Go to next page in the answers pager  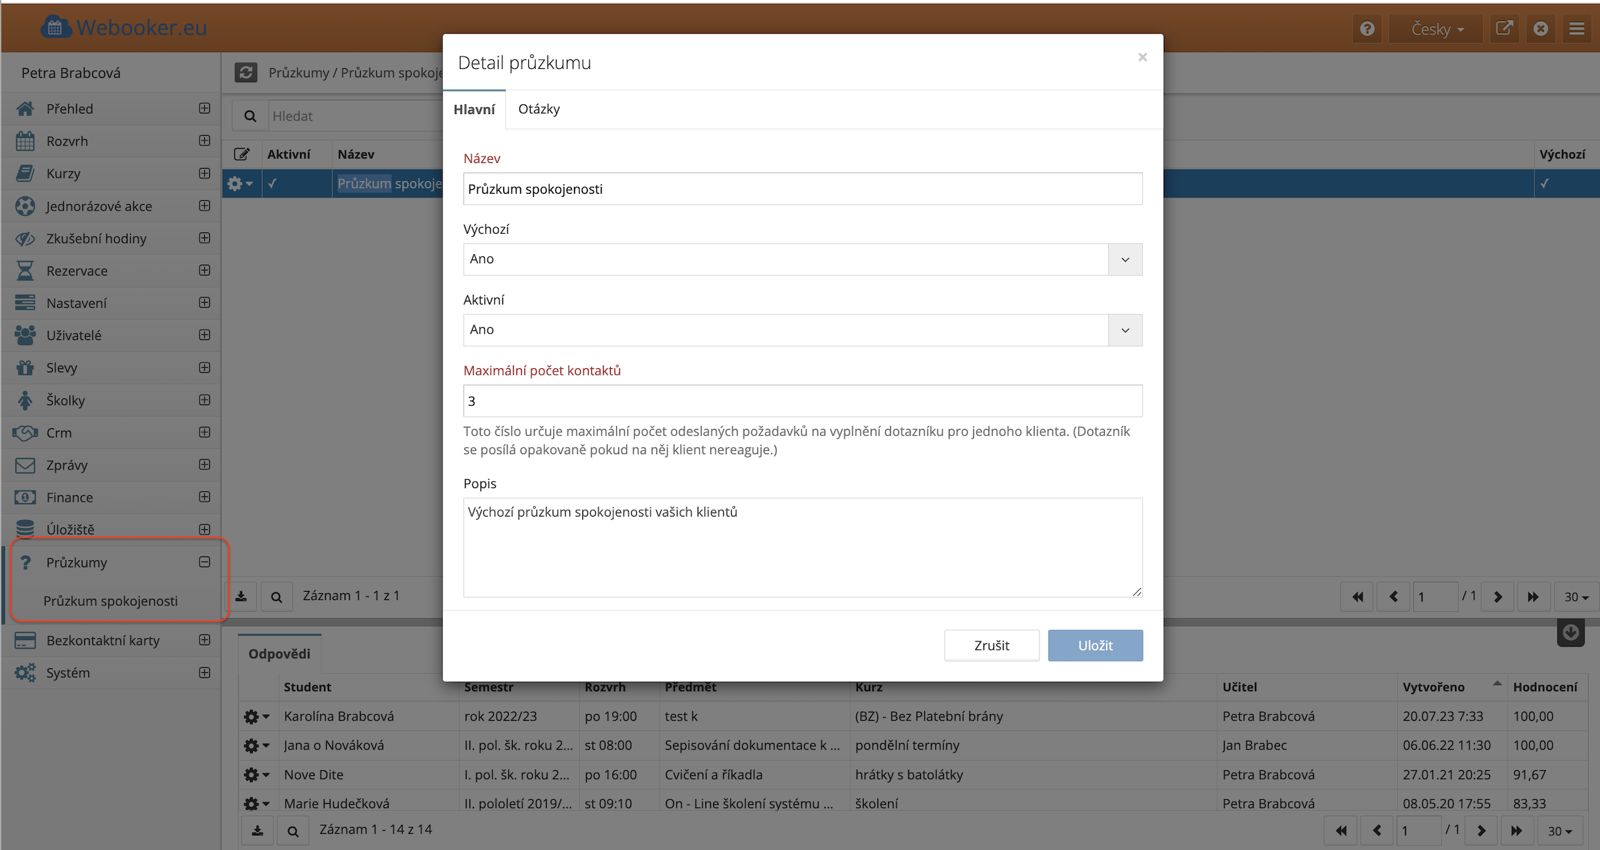pyautogui.click(x=1481, y=831)
